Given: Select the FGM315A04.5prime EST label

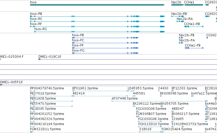Looking at the screenshot, I should (177, 129).
